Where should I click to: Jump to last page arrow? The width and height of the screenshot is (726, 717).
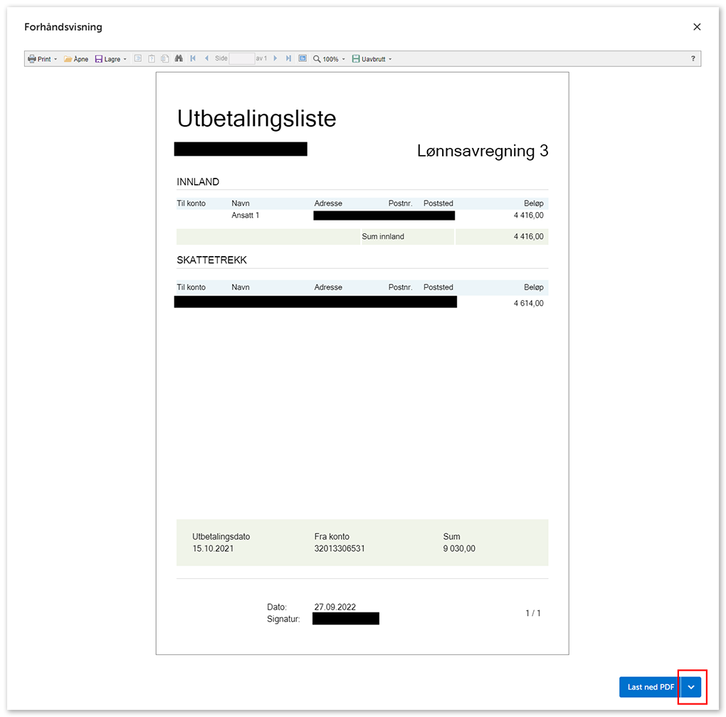point(288,59)
